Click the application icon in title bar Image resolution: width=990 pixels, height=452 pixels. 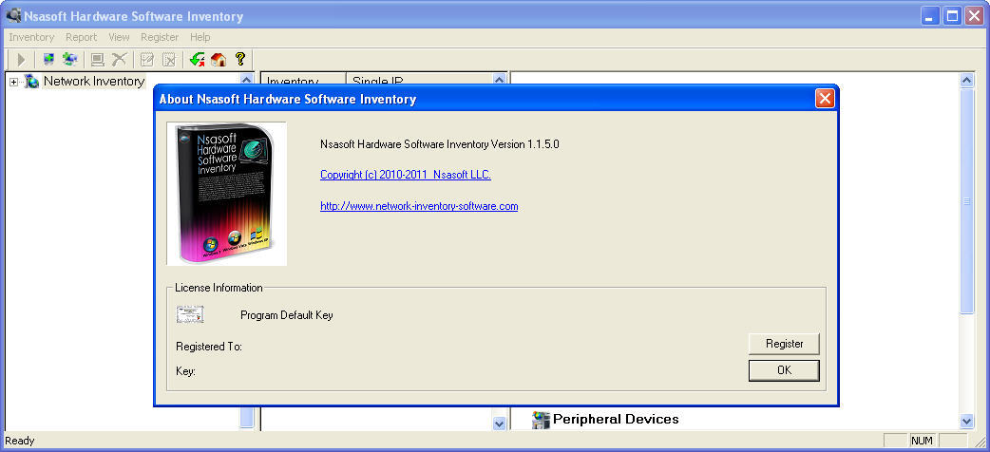pos(13,15)
